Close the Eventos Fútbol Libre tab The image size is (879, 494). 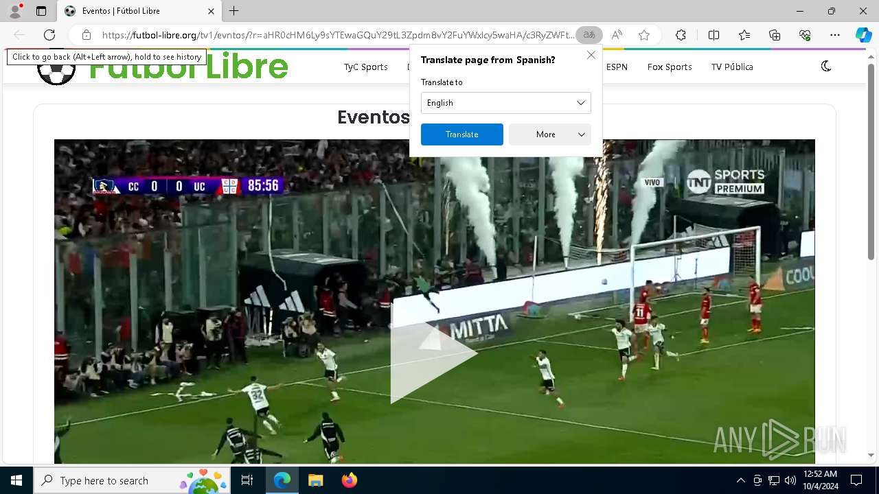[x=212, y=11]
